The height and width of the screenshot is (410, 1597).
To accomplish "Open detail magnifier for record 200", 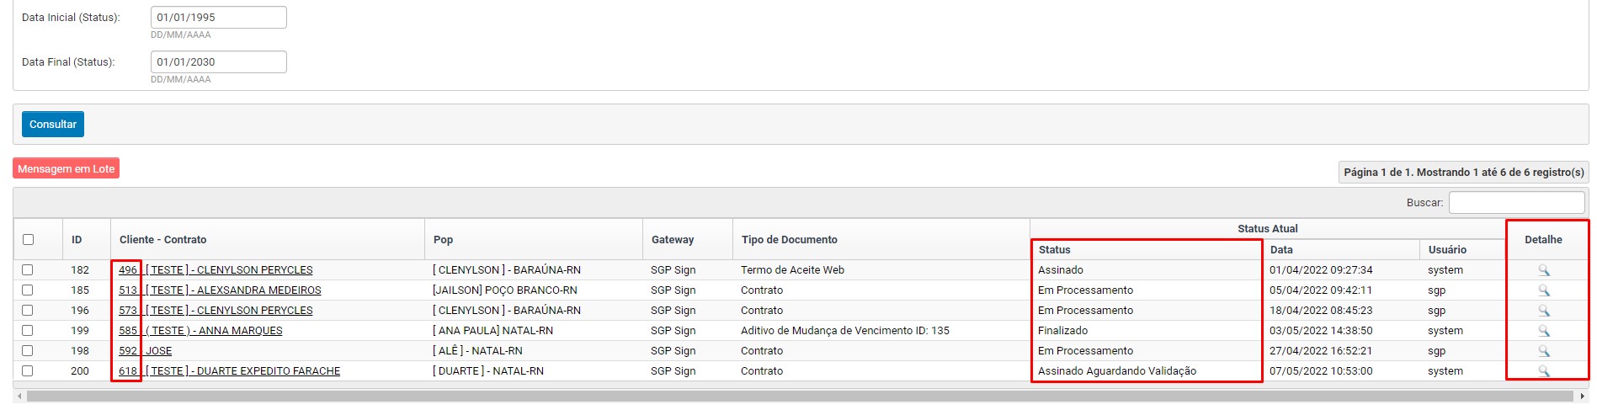I will tap(1544, 371).
